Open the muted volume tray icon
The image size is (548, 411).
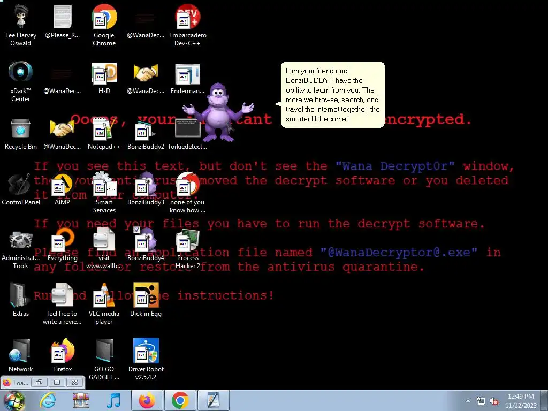[x=494, y=401]
